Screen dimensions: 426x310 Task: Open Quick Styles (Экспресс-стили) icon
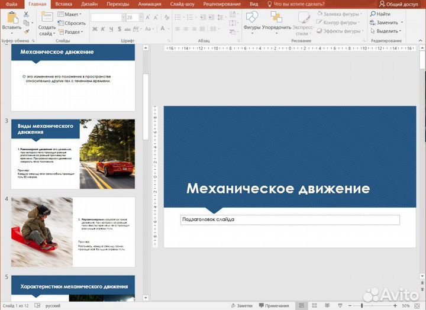point(304,18)
